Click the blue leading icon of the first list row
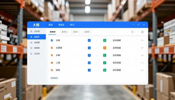Image resolution: width=175 pixels, height=100 pixels. point(52,40)
